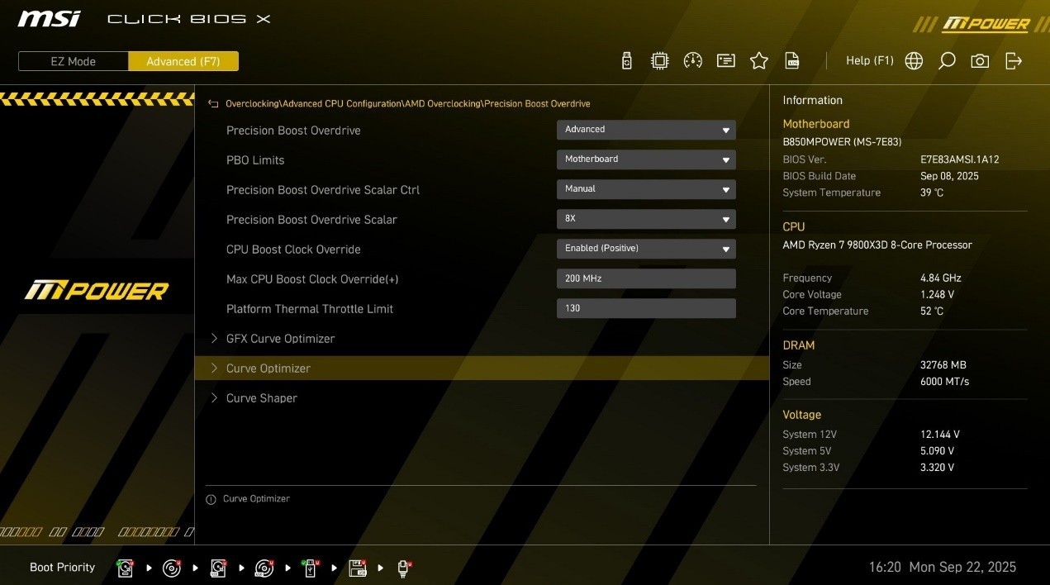Click the CPU chip icon in toolbar
1050x585 pixels.
click(659, 60)
